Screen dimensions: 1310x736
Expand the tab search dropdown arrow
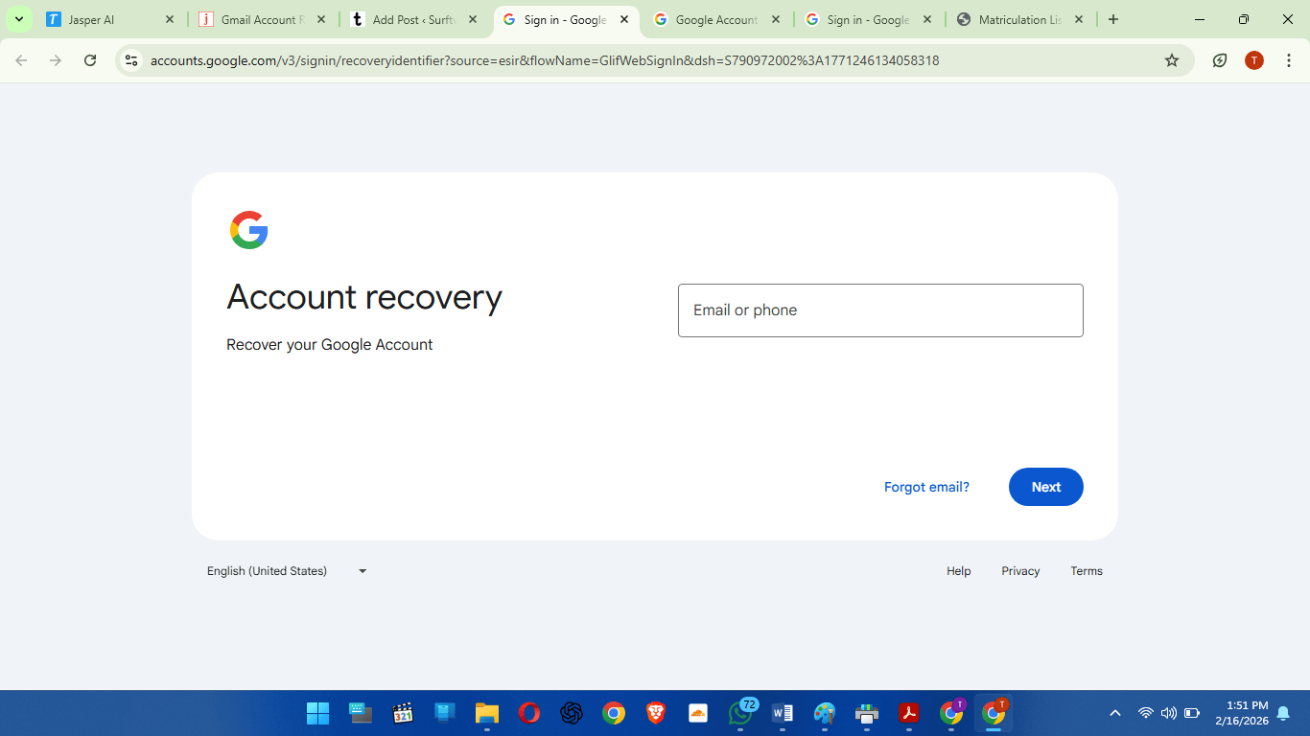tap(18, 19)
